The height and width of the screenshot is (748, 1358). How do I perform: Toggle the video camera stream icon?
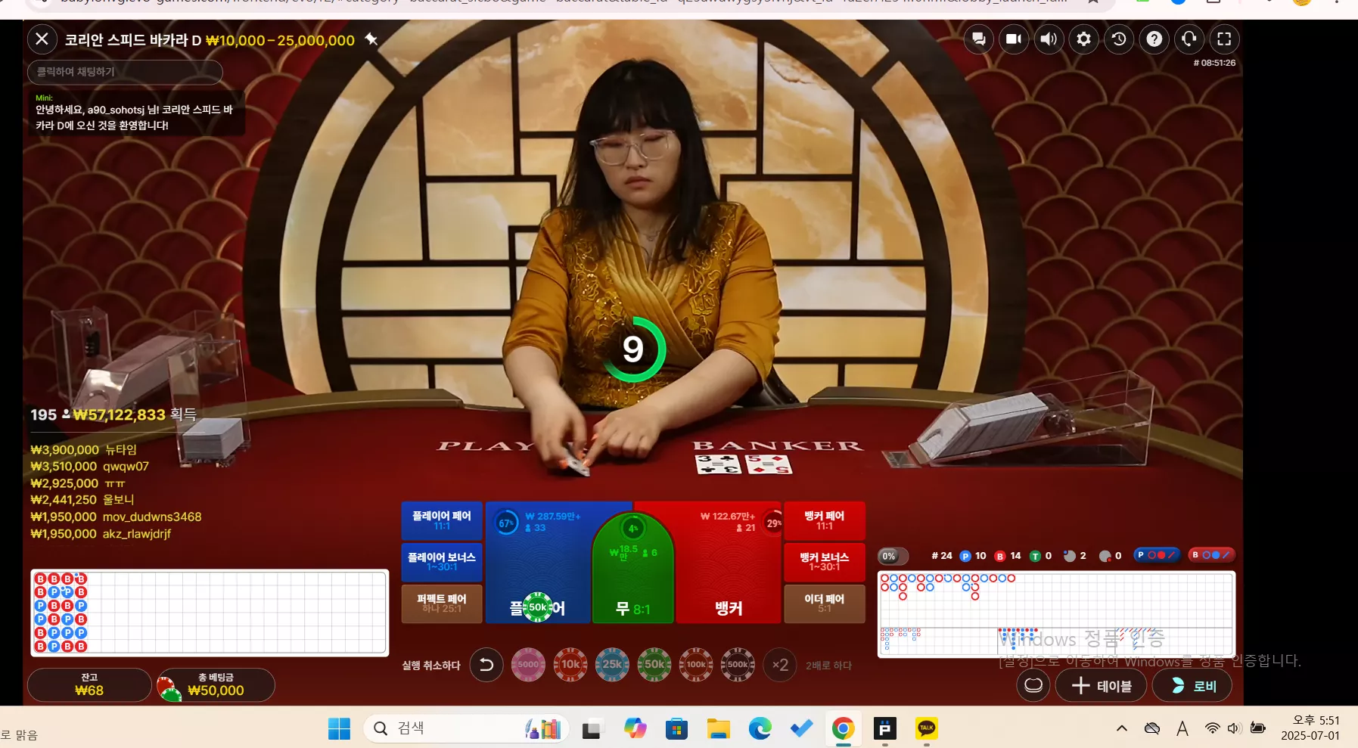tap(1014, 39)
